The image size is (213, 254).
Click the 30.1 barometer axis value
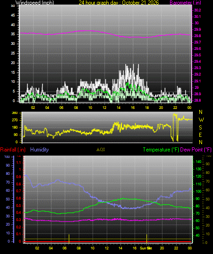coord(197,16)
